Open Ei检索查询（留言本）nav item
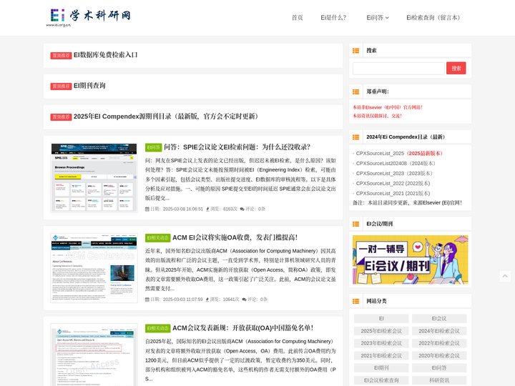 [433, 18]
